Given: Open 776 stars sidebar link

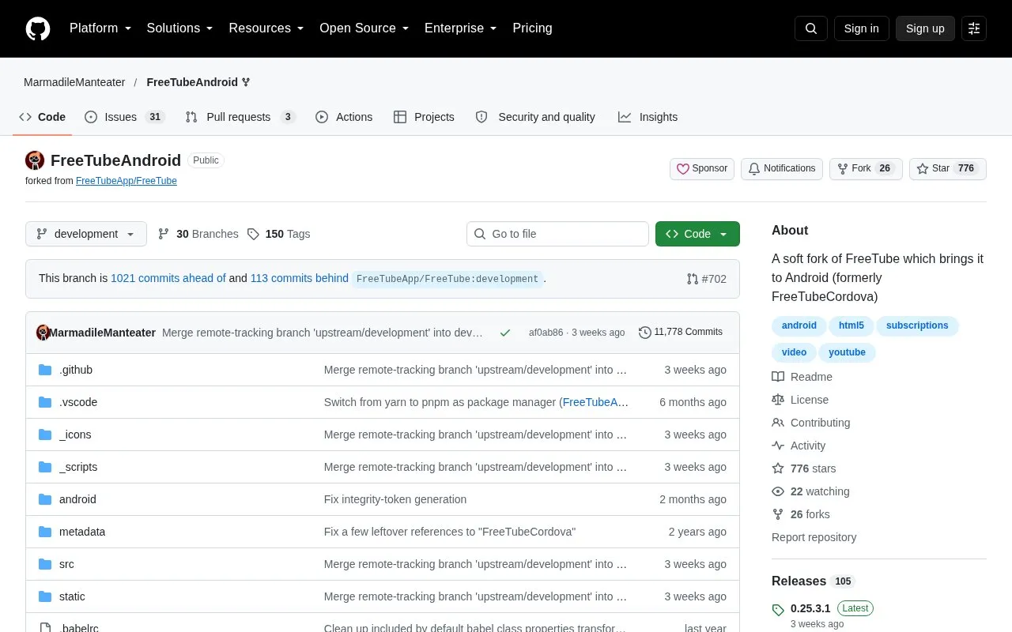Looking at the screenshot, I should pyautogui.click(x=803, y=468).
